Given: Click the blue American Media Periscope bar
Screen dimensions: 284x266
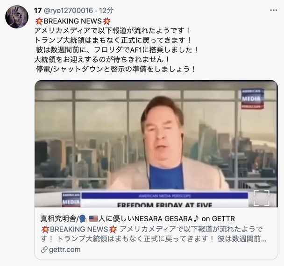Looking at the screenshot, I should tap(164, 196).
